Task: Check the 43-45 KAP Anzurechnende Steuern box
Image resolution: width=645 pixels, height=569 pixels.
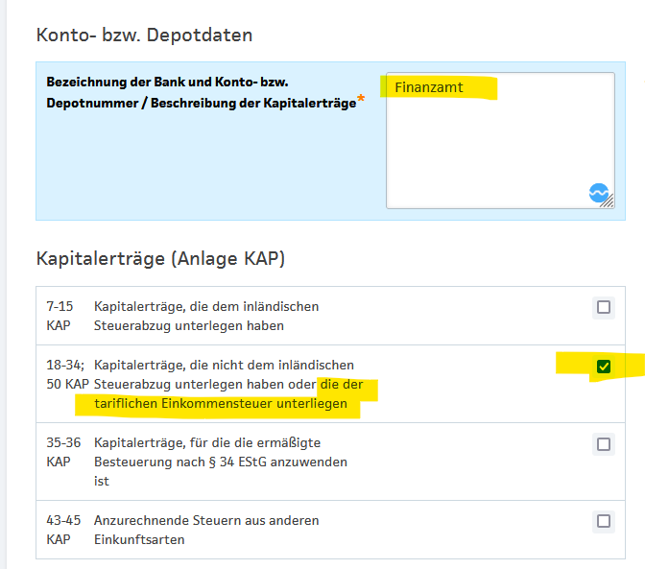Action: [604, 521]
